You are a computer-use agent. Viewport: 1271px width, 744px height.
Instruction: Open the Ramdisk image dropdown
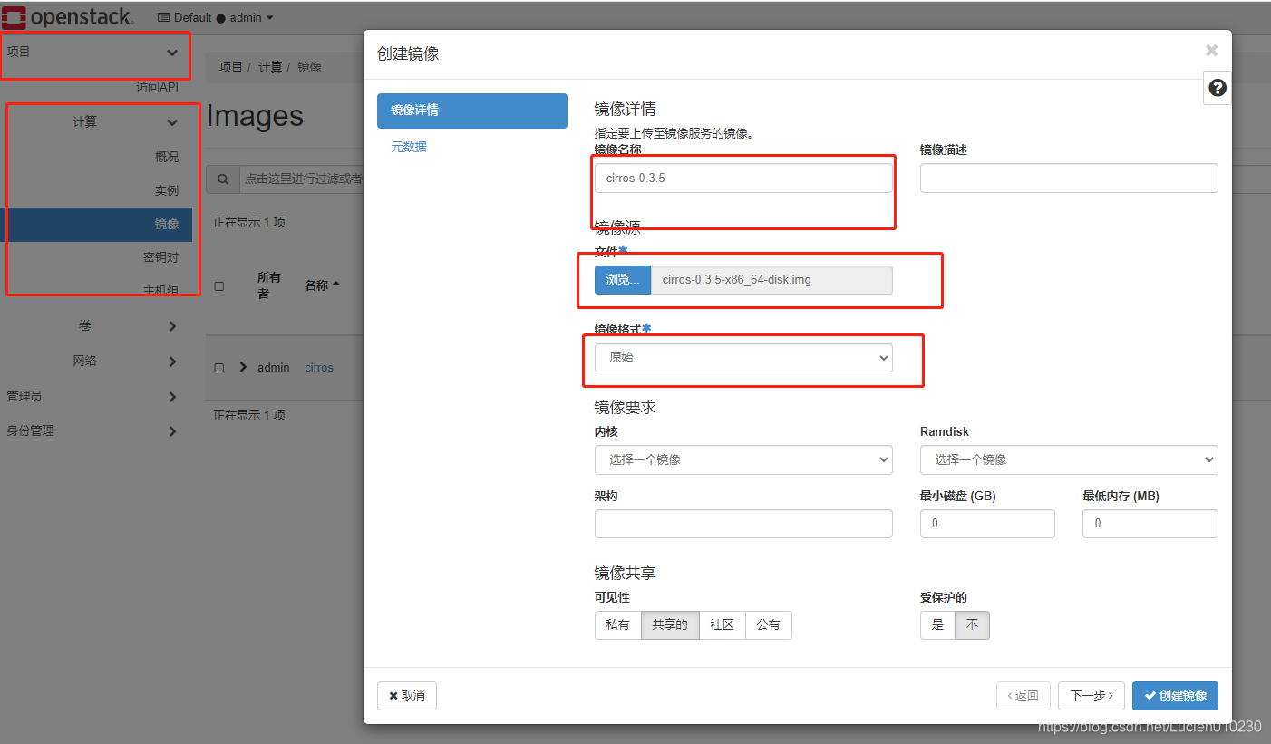click(1069, 459)
